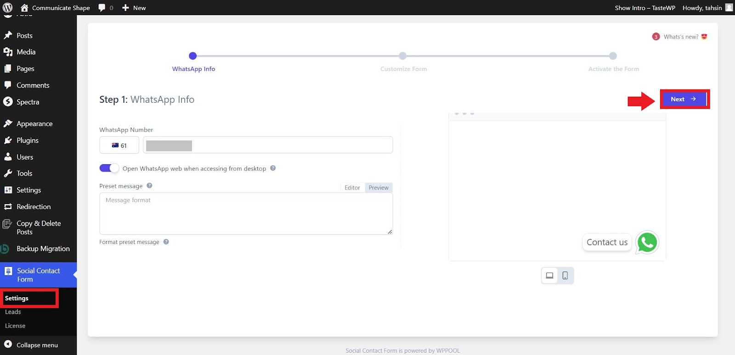Open the country code 61 selector
This screenshot has height=355, width=735.
tap(119, 145)
